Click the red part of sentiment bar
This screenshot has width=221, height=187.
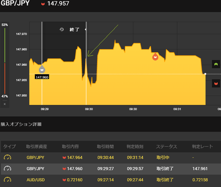pyautogui.click(x=5, y=78)
